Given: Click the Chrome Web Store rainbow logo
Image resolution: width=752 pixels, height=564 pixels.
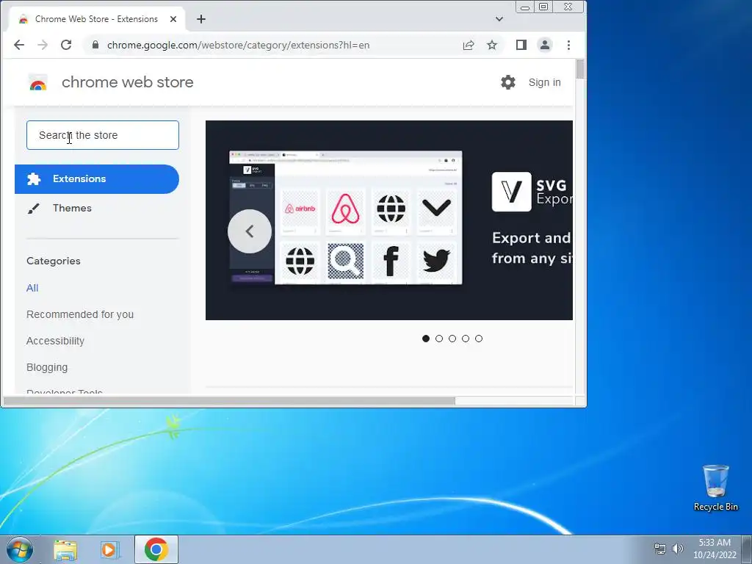Looking at the screenshot, I should [38, 83].
